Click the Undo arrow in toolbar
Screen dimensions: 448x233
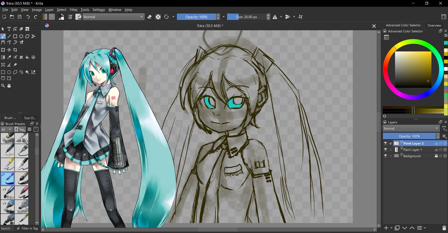[x=28, y=17]
